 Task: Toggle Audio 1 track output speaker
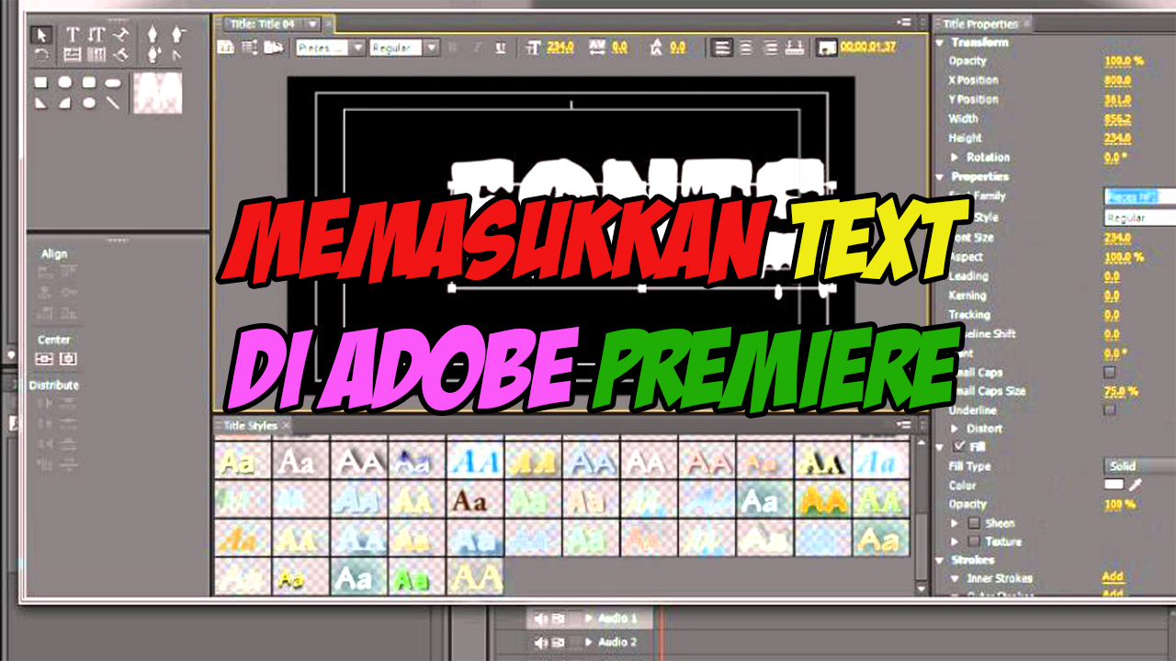[x=540, y=619]
